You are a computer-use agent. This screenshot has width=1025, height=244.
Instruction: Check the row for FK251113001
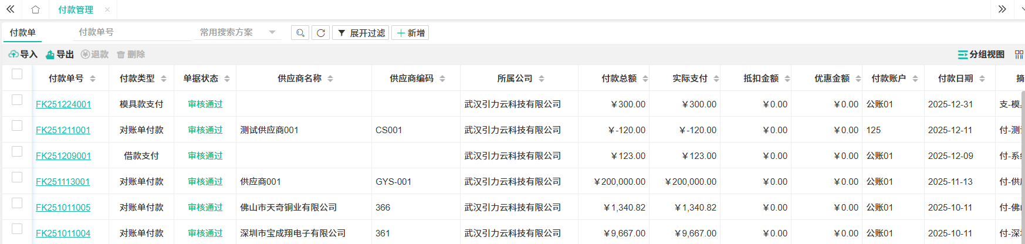[x=17, y=177]
